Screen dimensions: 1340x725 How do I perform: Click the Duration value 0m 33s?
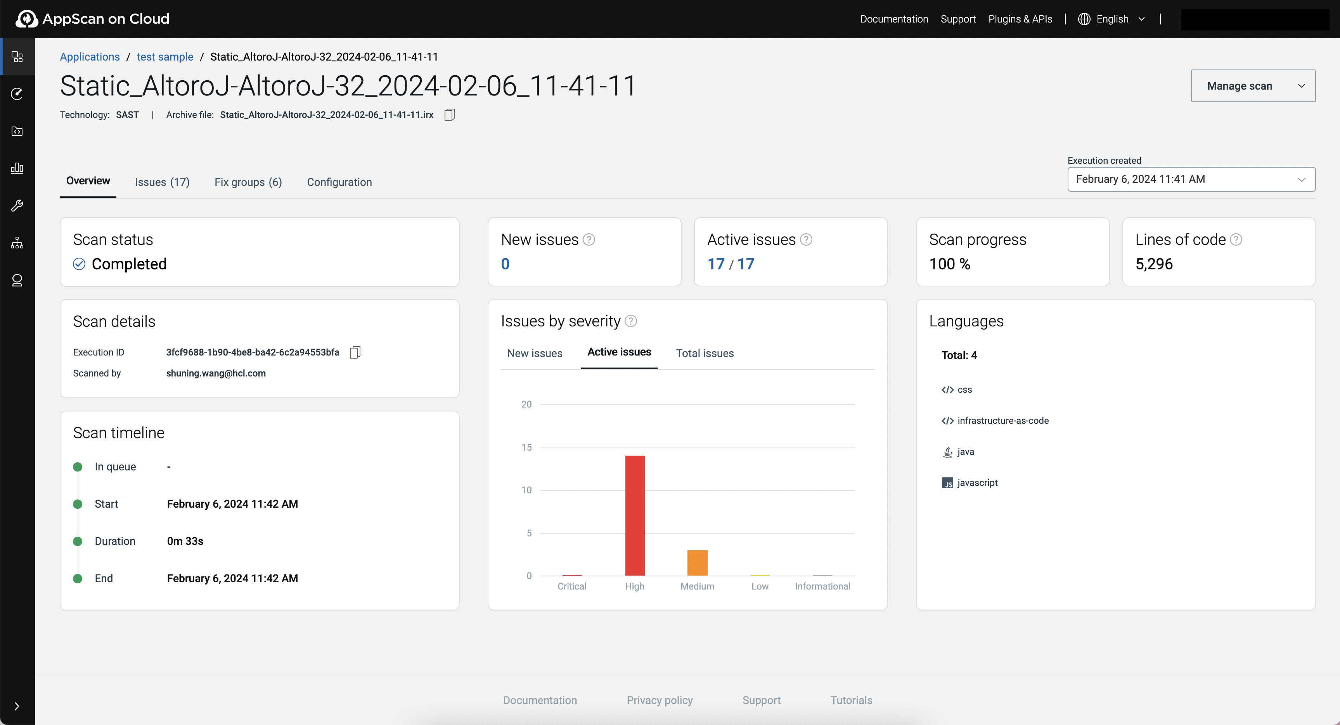(x=185, y=541)
